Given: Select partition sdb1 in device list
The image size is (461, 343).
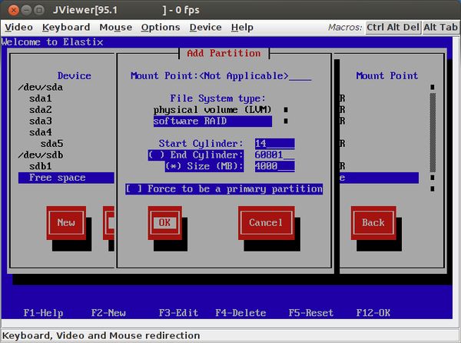Looking at the screenshot, I should coord(41,166).
